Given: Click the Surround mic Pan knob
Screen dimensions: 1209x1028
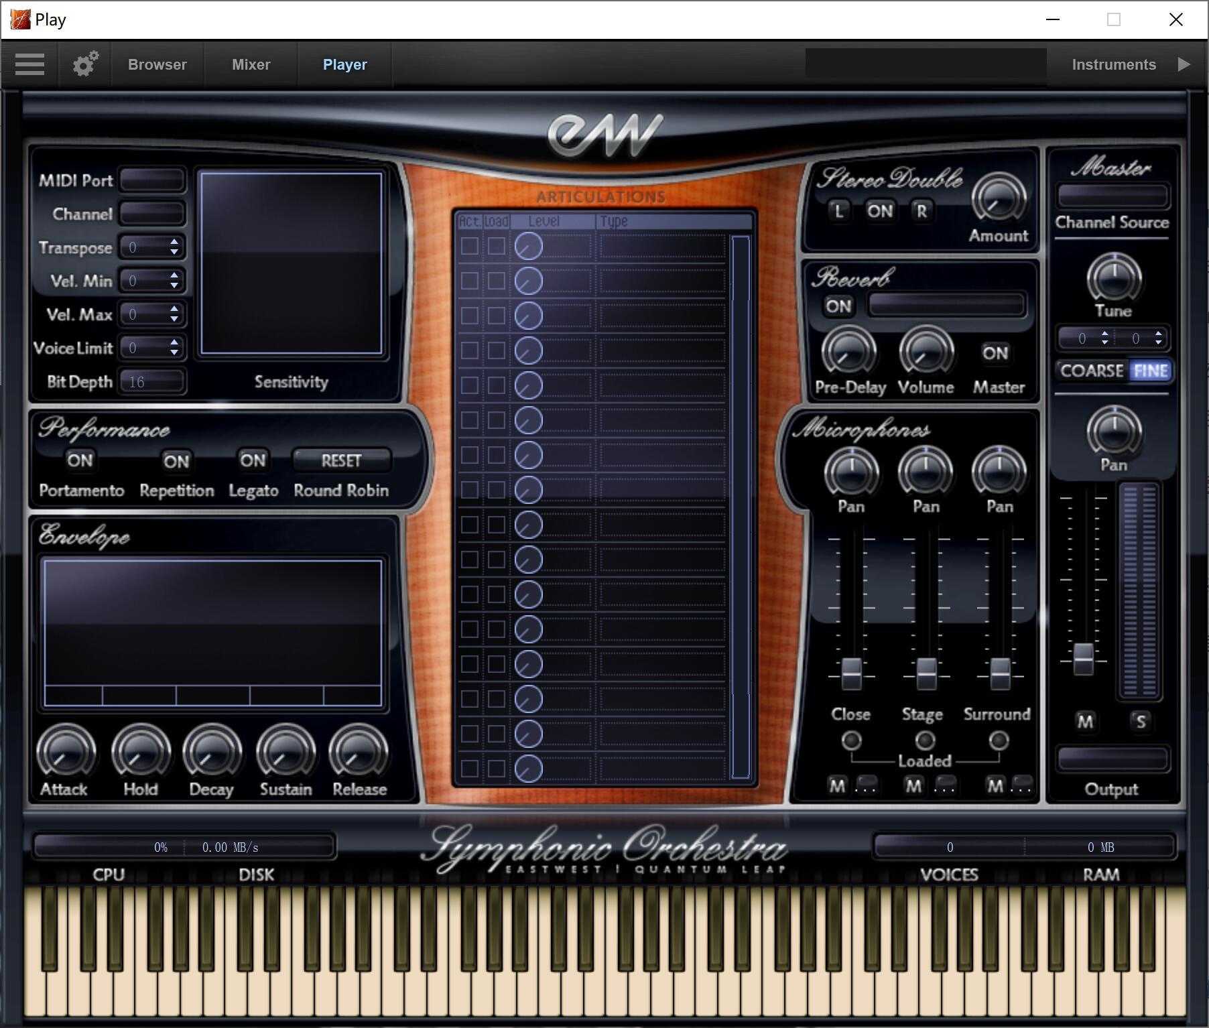Looking at the screenshot, I should [999, 471].
